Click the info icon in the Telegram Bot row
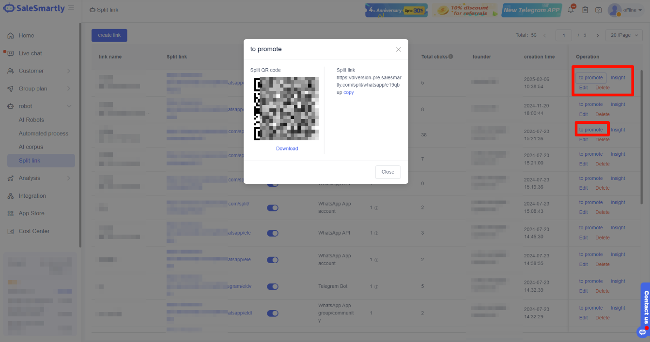 tap(376, 286)
